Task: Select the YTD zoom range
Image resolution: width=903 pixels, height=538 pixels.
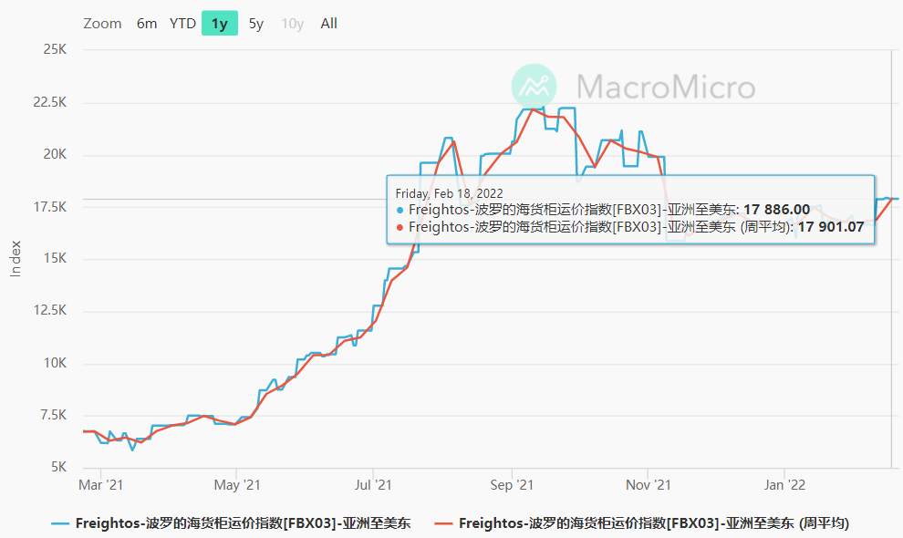Action: (182, 24)
